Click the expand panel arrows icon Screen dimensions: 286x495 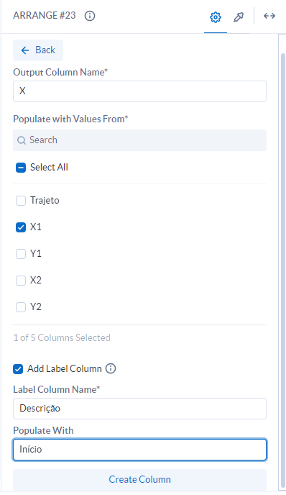269,16
